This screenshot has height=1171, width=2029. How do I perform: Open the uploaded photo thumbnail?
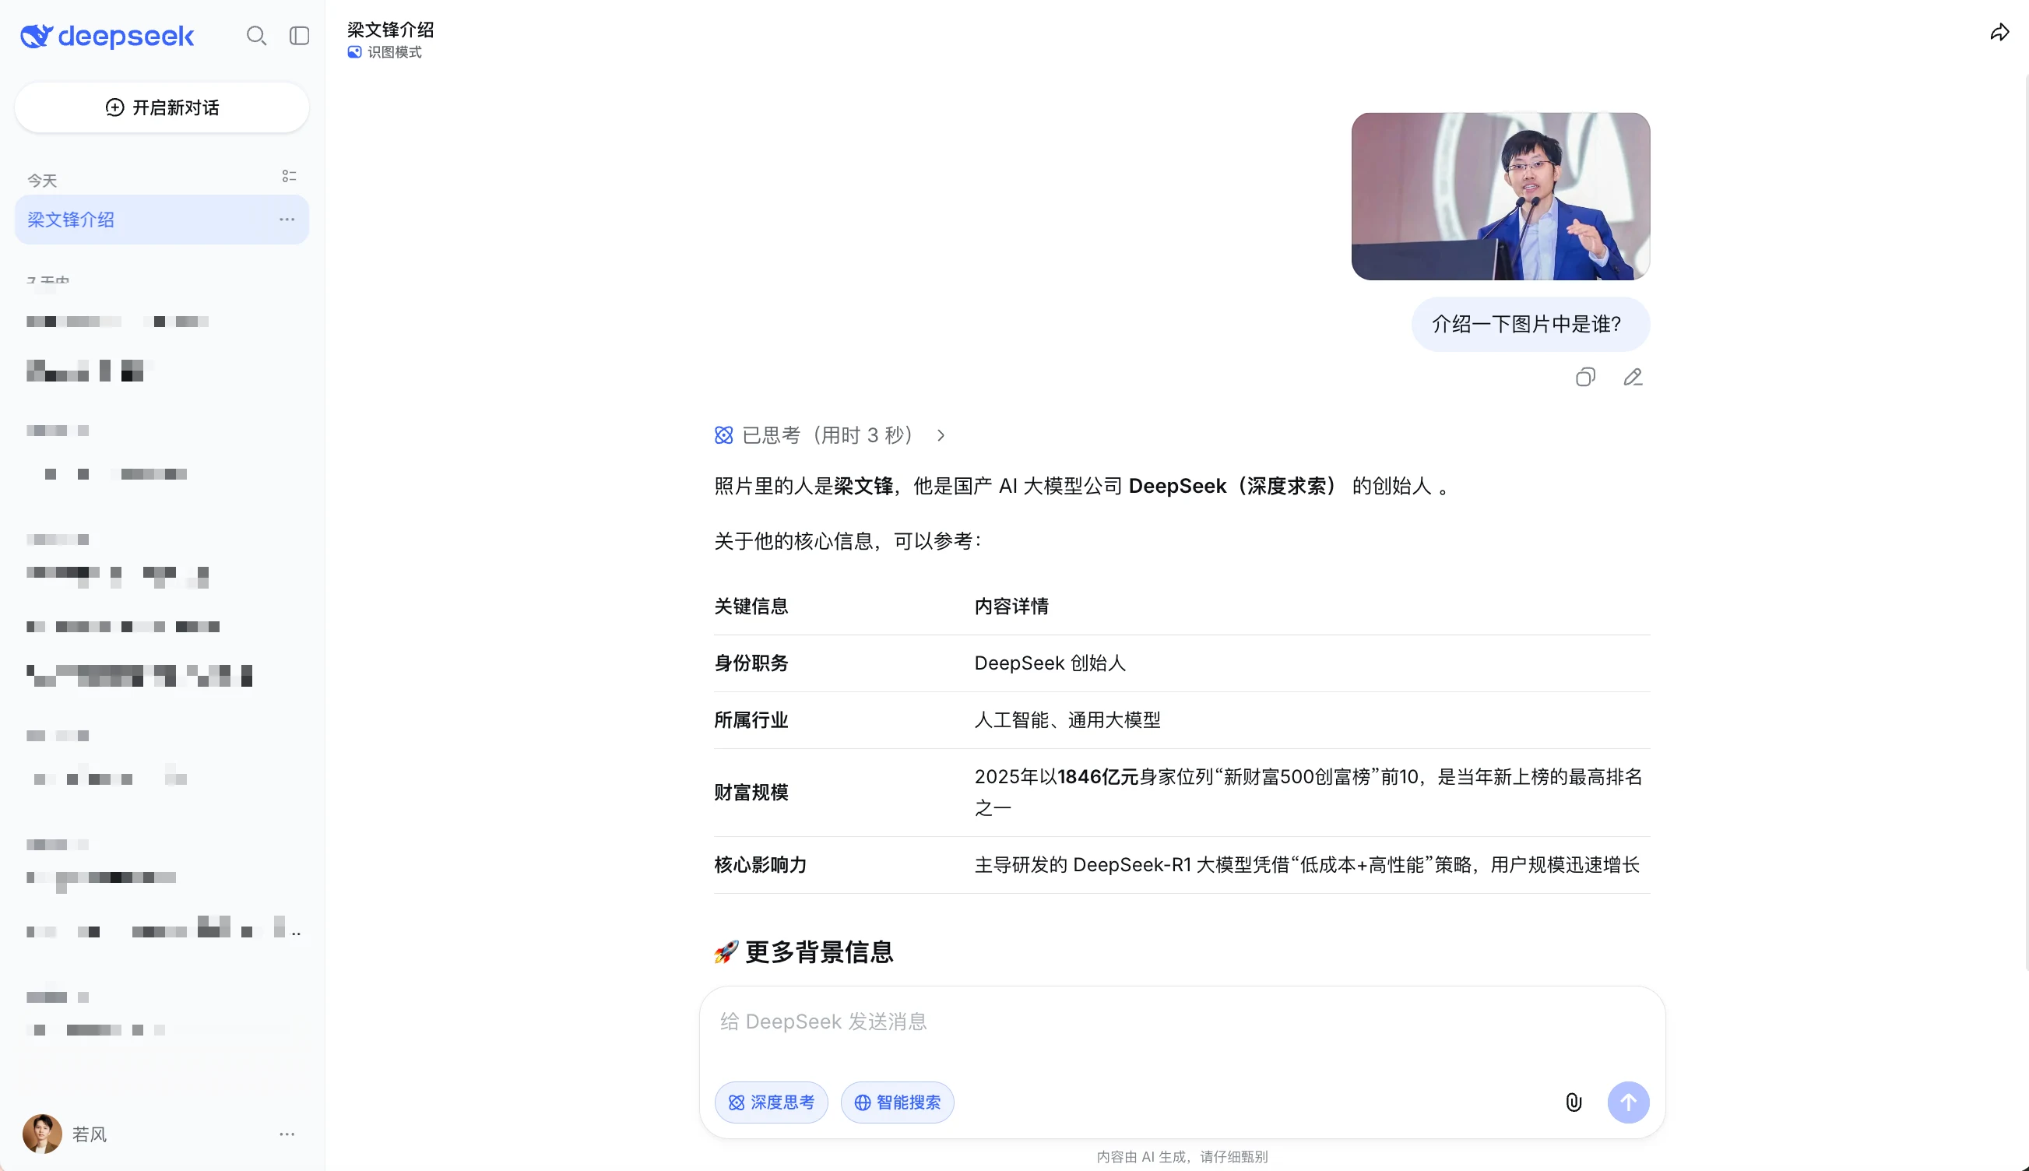pyautogui.click(x=1500, y=196)
